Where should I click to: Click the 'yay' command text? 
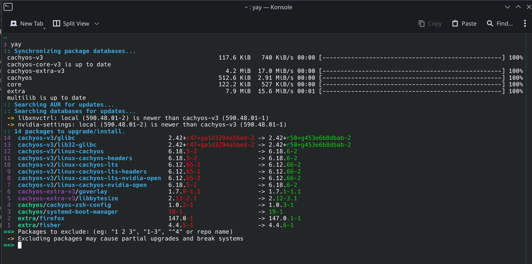(16, 44)
